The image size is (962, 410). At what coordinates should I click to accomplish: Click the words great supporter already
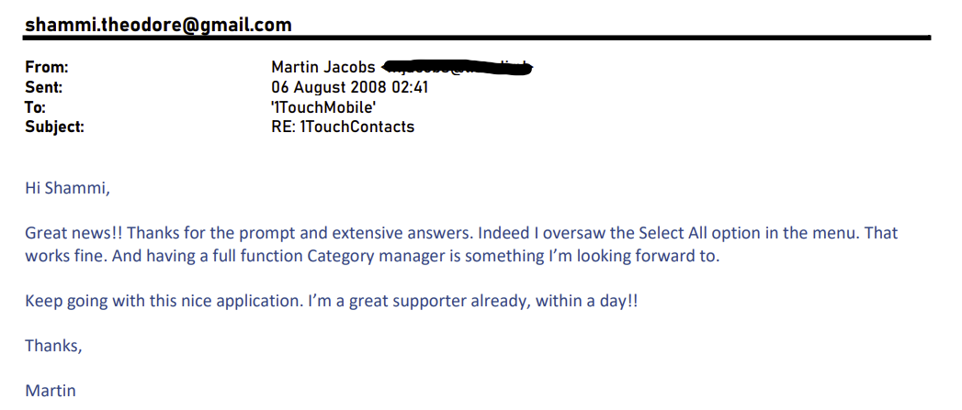(x=480, y=301)
